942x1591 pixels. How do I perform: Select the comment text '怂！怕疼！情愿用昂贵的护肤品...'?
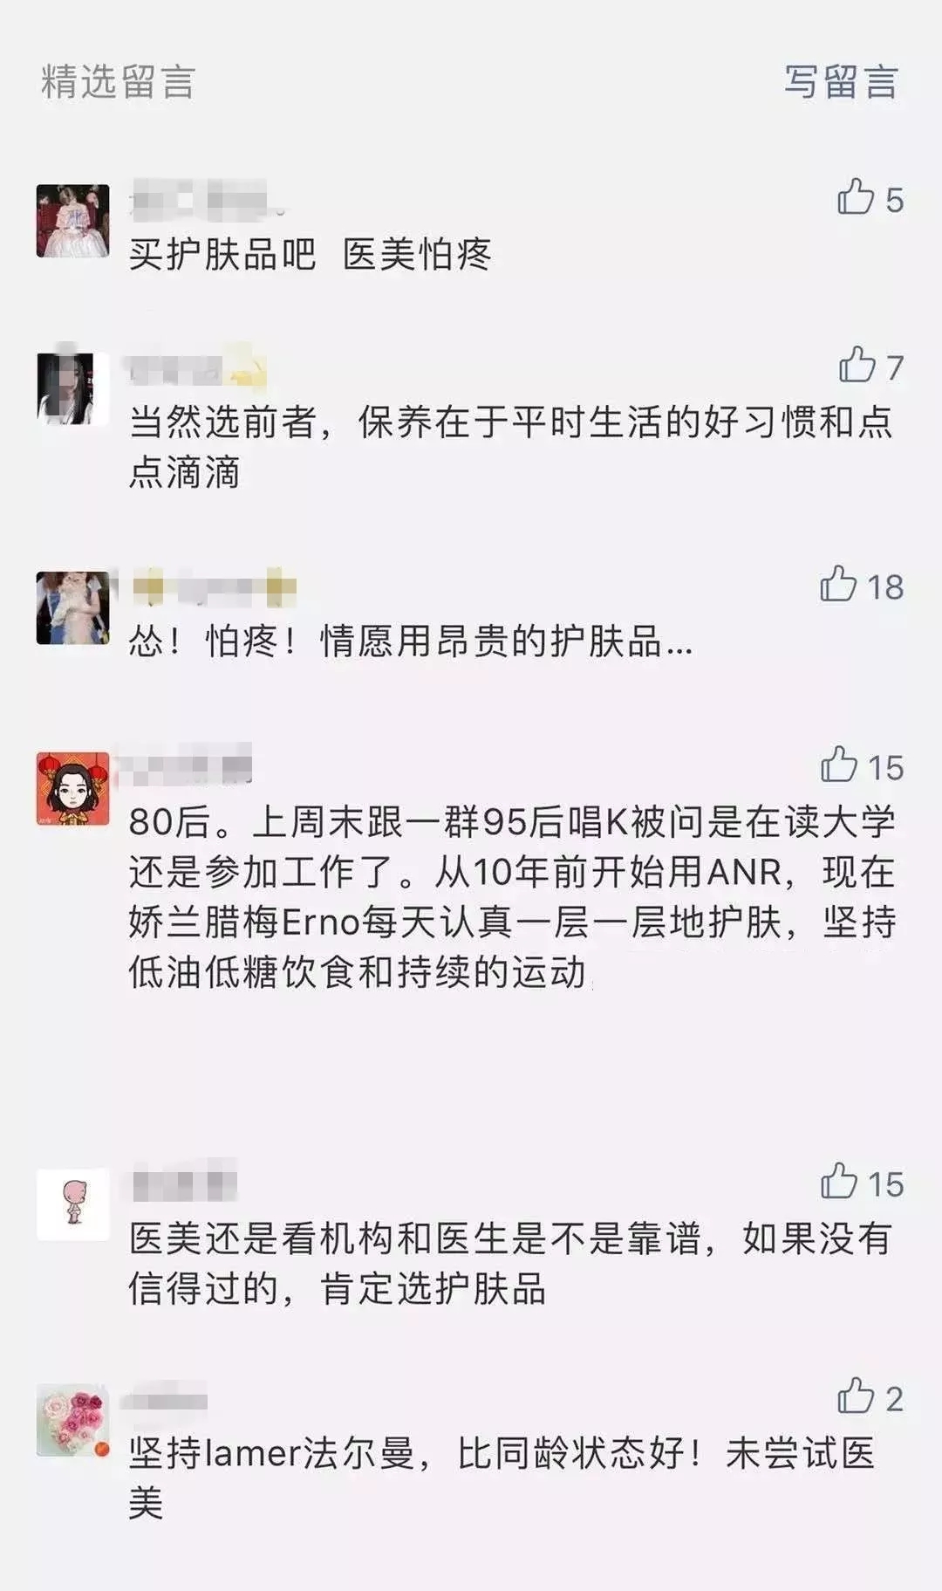click(x=411, y=641)
